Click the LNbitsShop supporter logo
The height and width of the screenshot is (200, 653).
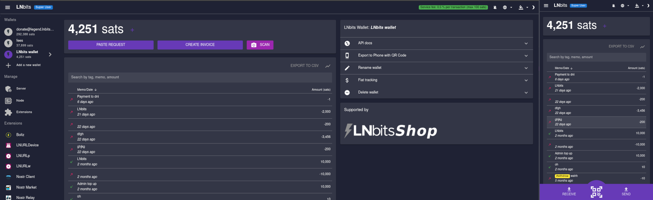(390, 131)
